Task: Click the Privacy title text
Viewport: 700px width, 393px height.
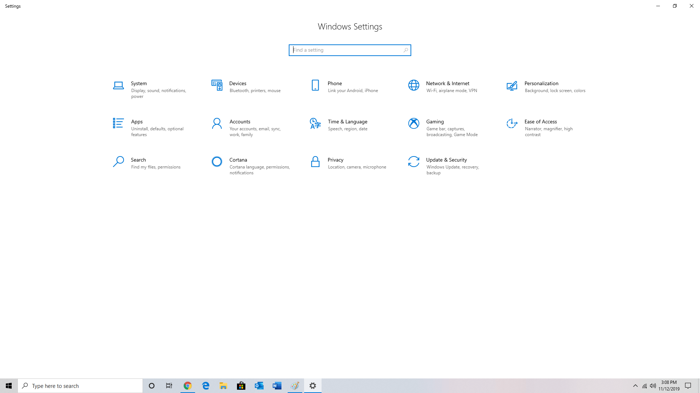Action: point(335,160)
